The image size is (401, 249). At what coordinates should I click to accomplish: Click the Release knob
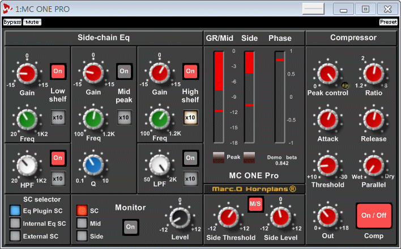coord(374,119)
